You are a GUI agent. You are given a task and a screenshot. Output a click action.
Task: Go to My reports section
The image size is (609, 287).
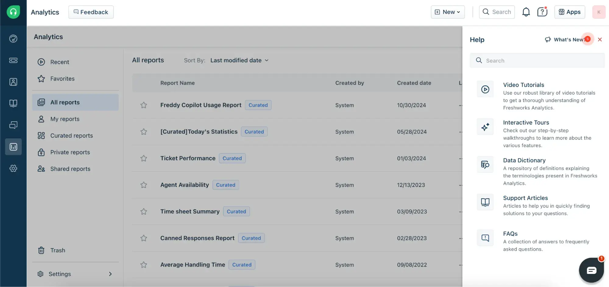pos(65,119)
